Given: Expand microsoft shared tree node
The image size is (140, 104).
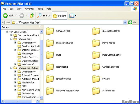Looking at the screenshot, I should pos(15,79).
